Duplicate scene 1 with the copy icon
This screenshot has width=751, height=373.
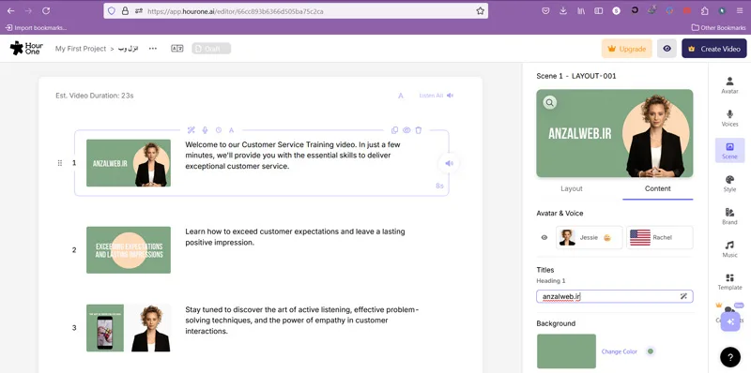(394, 130)
